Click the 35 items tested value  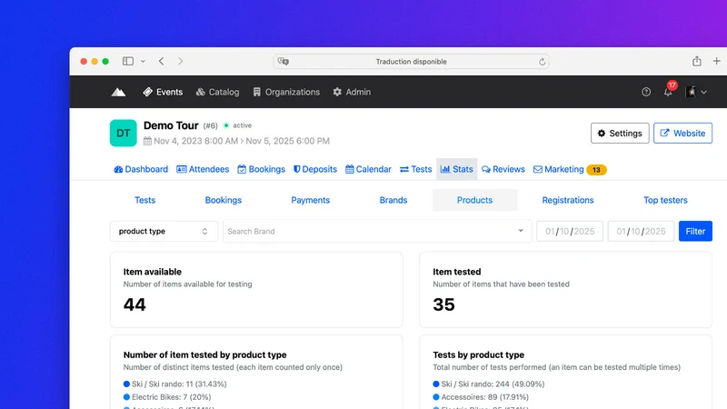tap(443, 304)
